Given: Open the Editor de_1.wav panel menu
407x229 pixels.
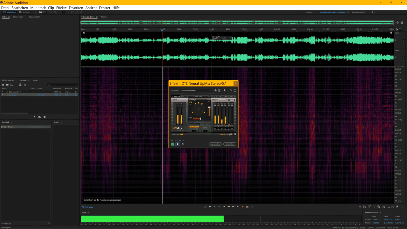Looking at the screenshot, I should (x=97, y=17).
